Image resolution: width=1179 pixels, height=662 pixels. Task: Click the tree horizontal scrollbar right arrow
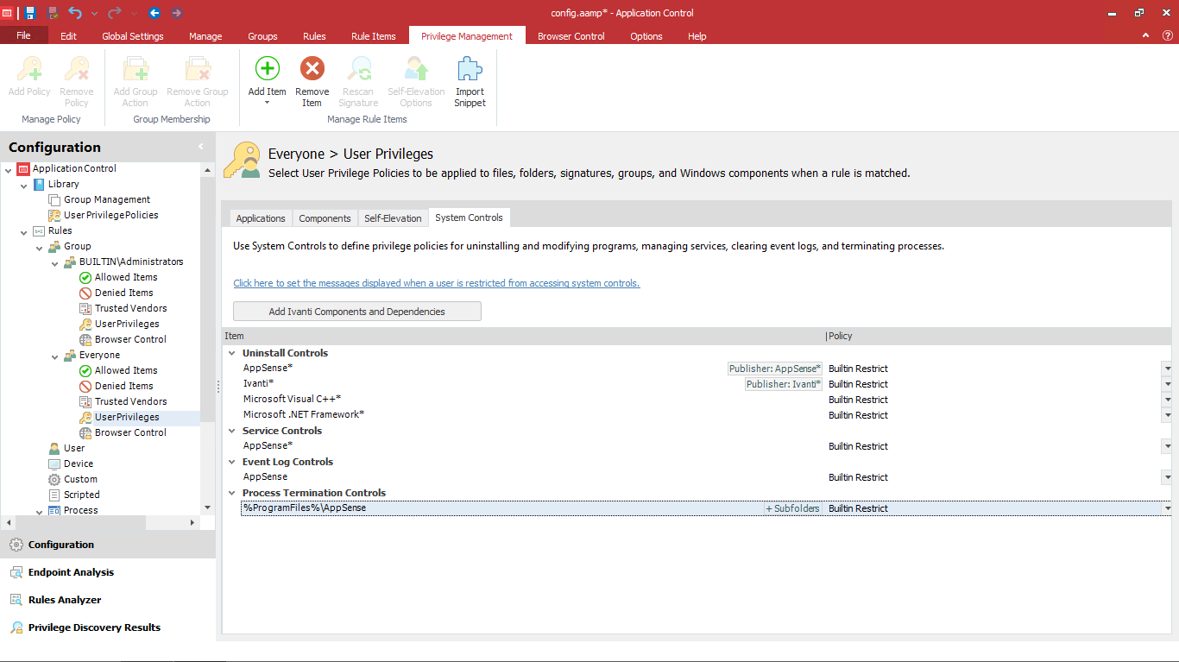(192, 522)
